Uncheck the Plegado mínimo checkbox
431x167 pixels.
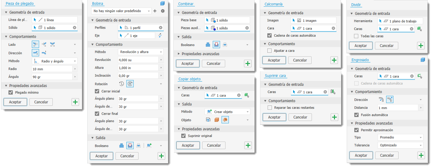coord(11,92)
